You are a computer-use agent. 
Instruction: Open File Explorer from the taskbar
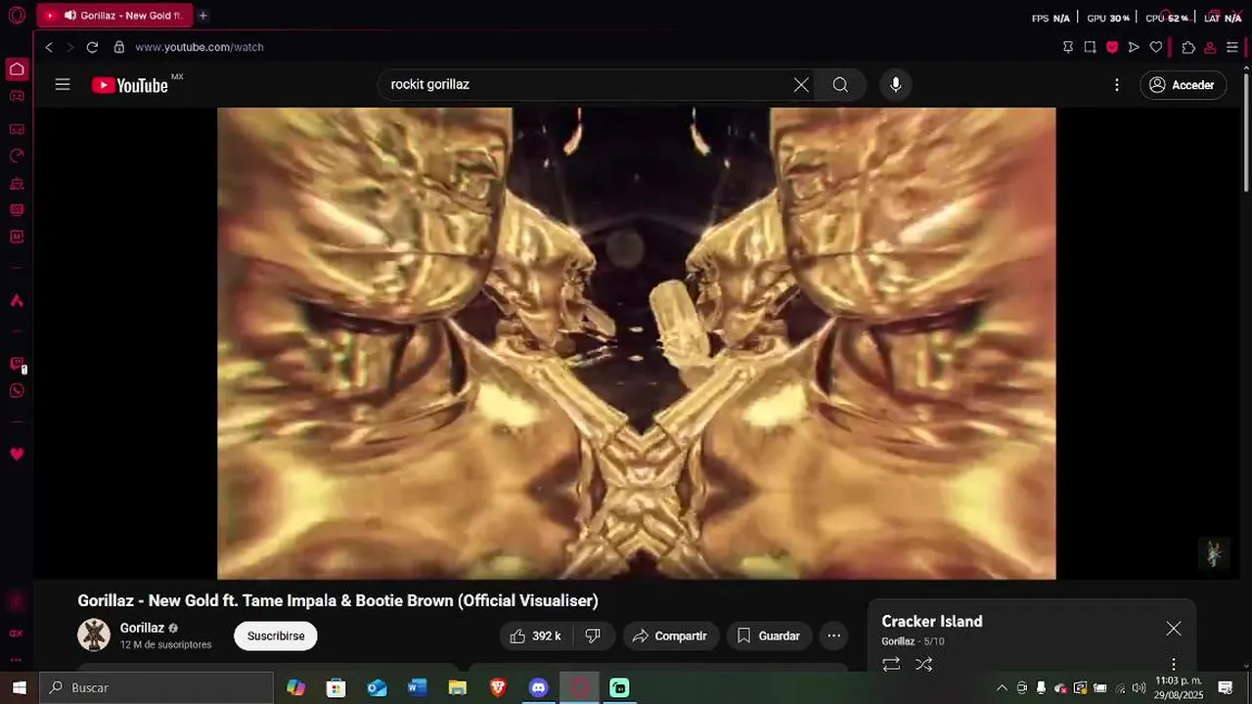click(457, 687)
